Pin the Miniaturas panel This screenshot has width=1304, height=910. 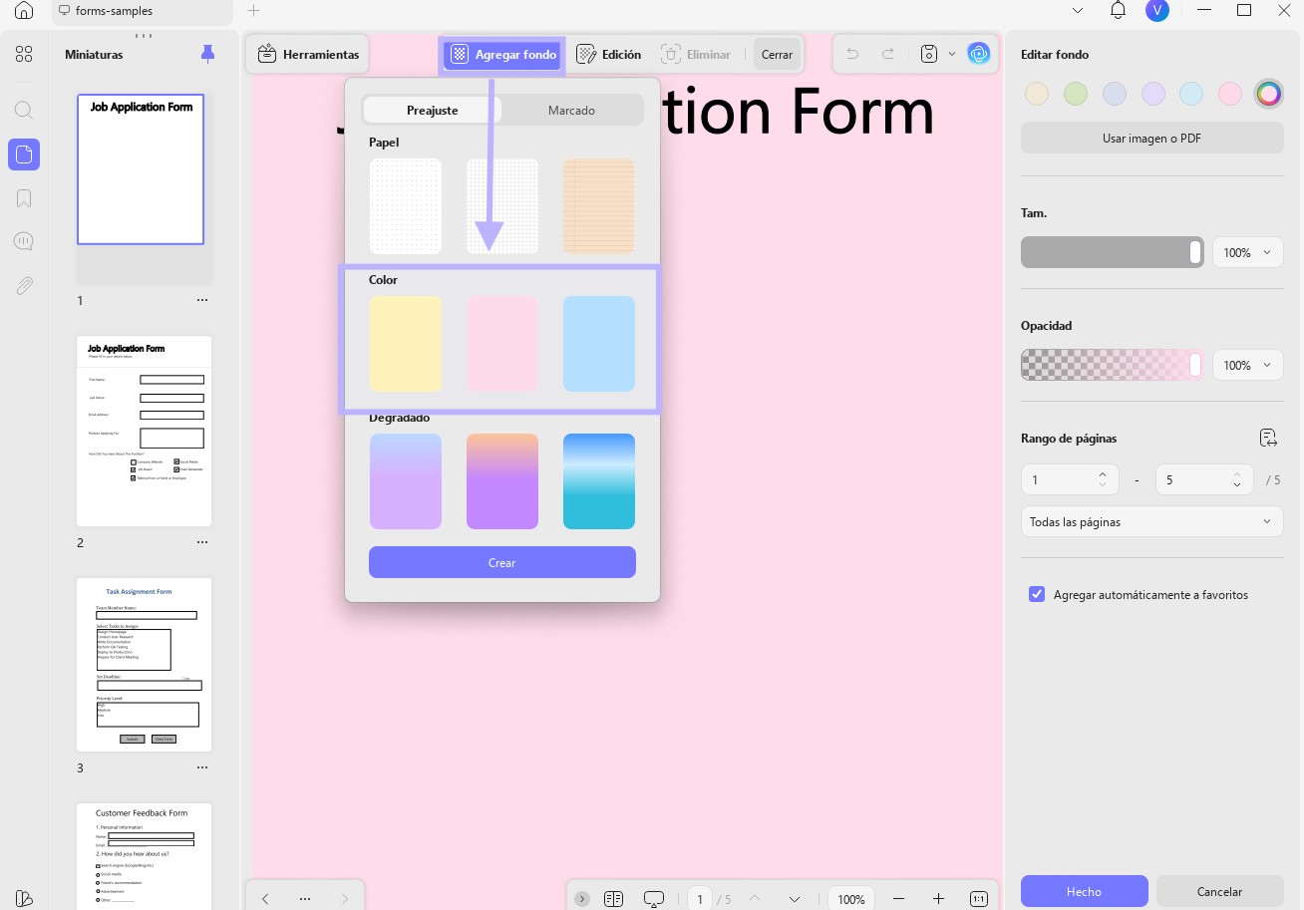(207, 54)
